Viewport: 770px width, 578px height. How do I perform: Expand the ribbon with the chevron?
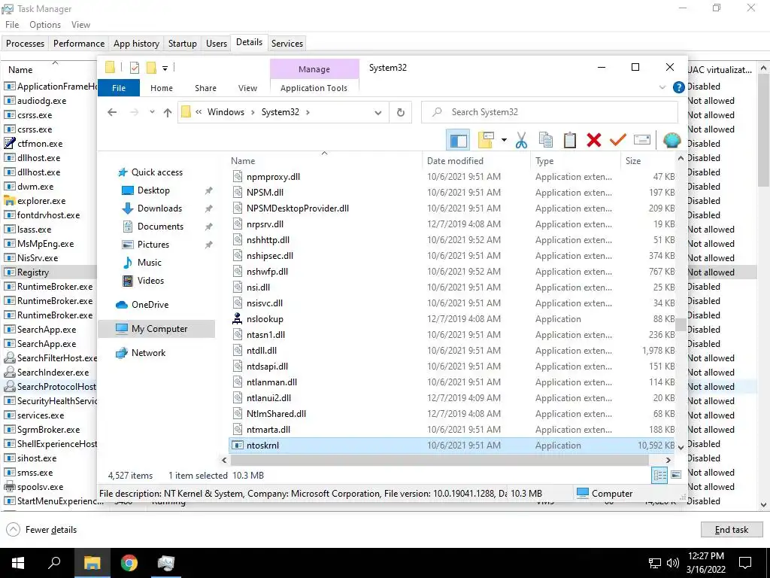click(662, 87)
